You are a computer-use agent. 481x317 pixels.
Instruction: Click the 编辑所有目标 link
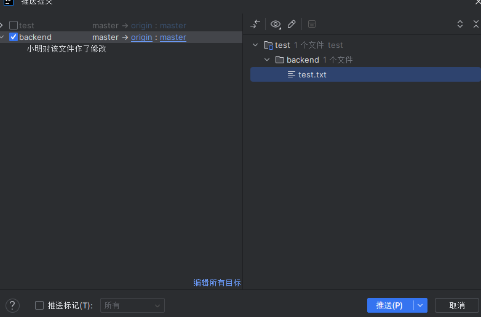[x=217, y=283]
